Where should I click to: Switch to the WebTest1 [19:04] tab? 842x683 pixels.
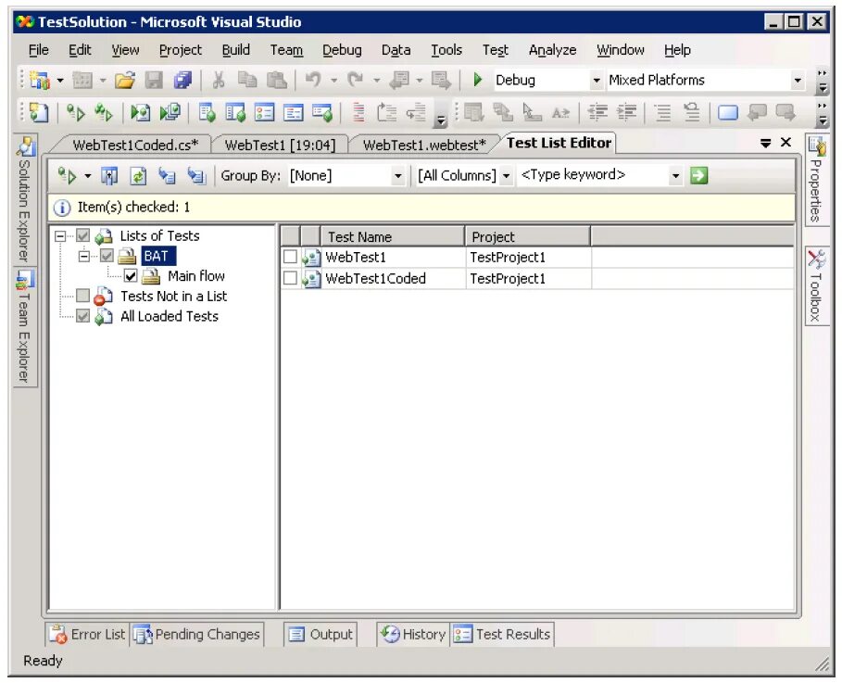[x=280, y=145]
